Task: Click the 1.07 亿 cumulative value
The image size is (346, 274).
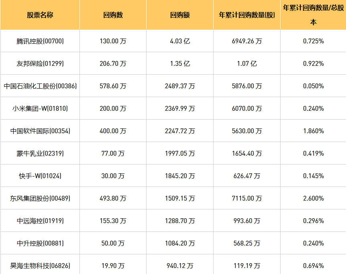Action: [x=247, y=64]
